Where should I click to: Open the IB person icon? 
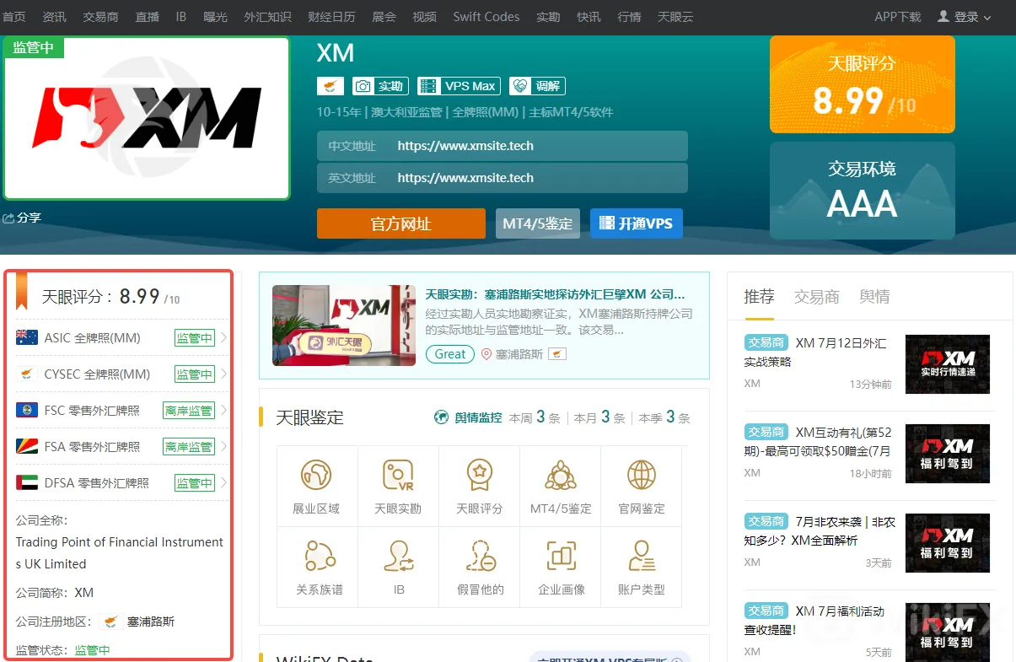(399, 556)
